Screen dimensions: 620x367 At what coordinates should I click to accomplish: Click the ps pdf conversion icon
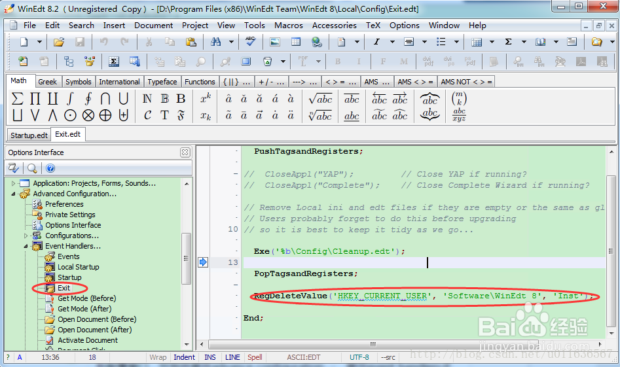tap(470, 61)
